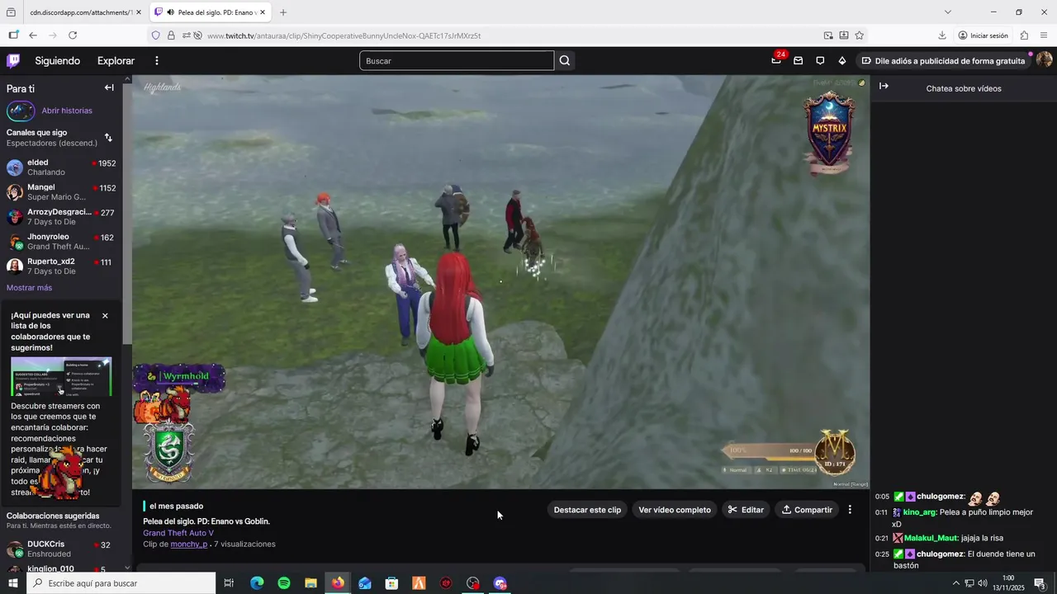
Task: Click the get Bits diamond icon
Action: coord(841,61)
